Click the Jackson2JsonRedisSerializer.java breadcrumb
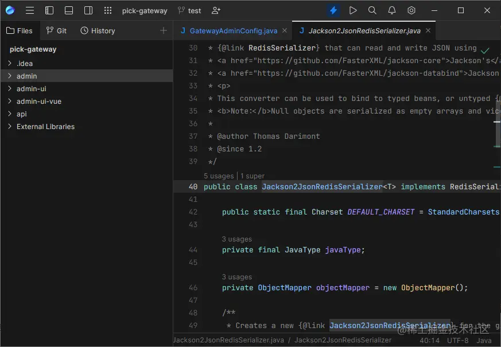The height and width of the screenshot is (347, 501). tap(229, 340)
